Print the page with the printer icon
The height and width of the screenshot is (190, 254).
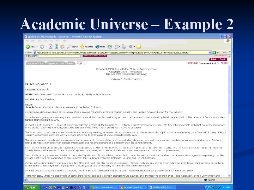click(x=124, y=47)
